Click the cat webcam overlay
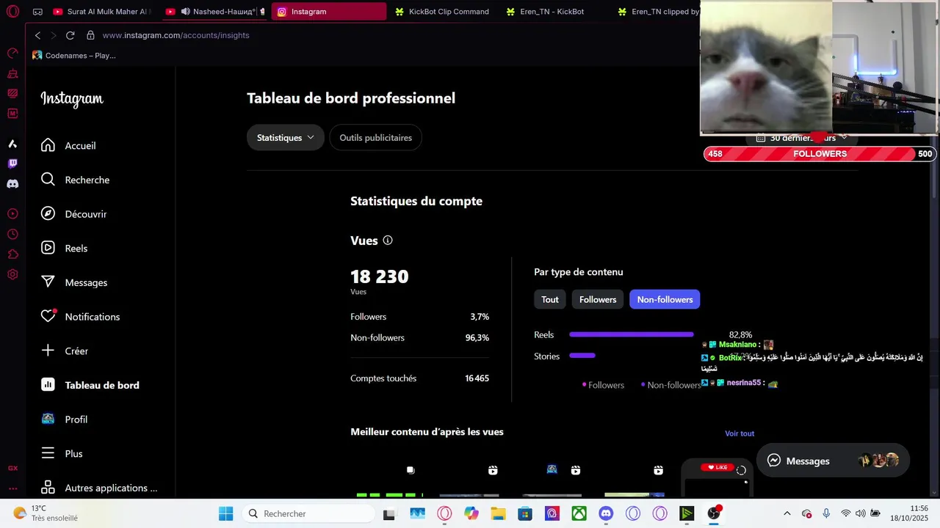This screenshot has height=528, width=940. point(766,67)
